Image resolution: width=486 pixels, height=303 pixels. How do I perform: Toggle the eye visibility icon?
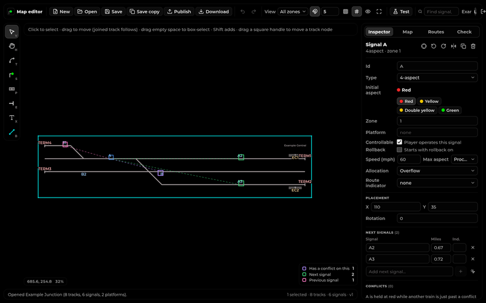coord(368,12)
